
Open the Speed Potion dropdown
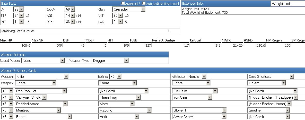[x=43, y=61]
